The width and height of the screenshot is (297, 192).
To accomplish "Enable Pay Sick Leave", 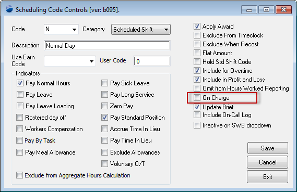I will pyautogui.click(x=104, y=83).
